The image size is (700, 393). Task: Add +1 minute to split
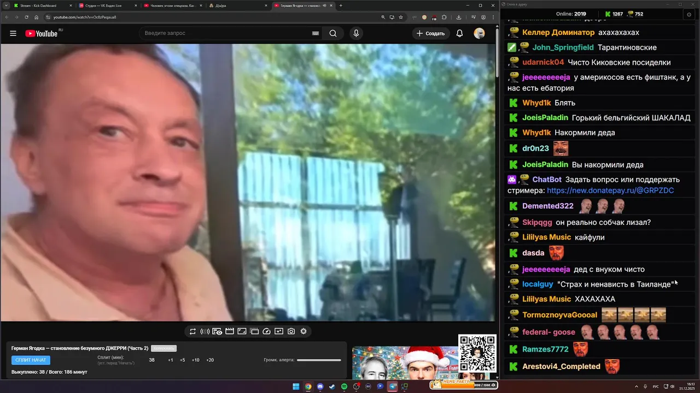[171, 360]
